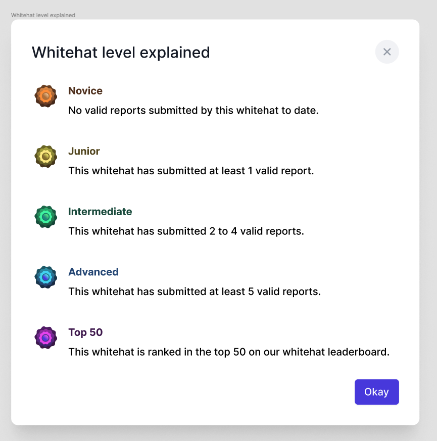Select the Novice level label

click(x=85, y=91)
